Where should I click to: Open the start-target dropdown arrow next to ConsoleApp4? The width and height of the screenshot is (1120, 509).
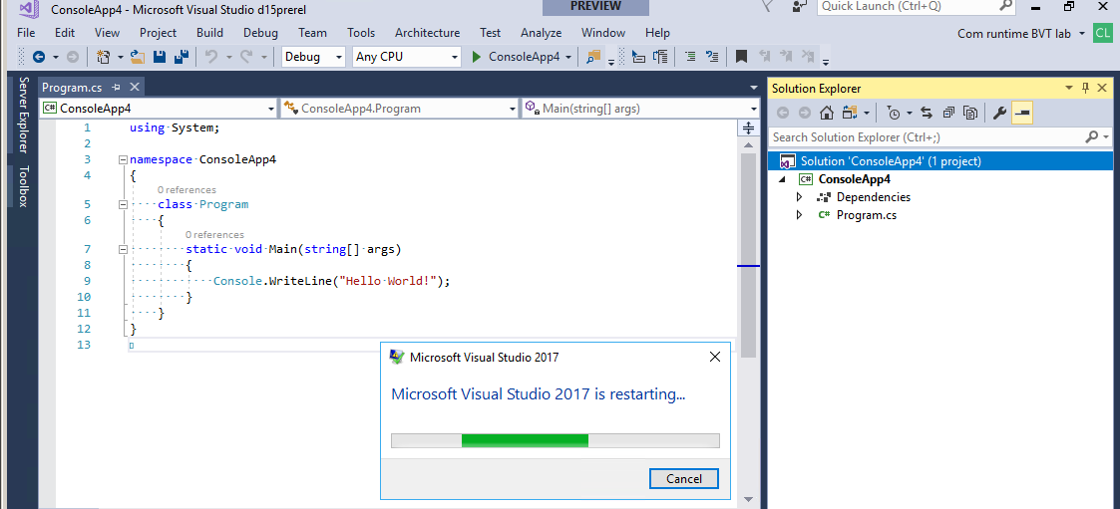[x=568, y=57]
